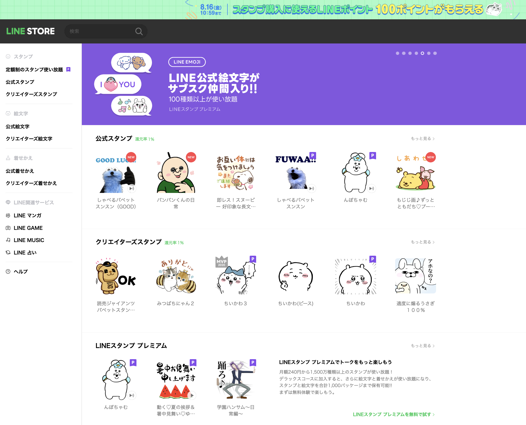Click the 還元率 1% label beside クリエイターズスタンプ
The height and width of the screenshot is (425, 526).
[174, 243]
